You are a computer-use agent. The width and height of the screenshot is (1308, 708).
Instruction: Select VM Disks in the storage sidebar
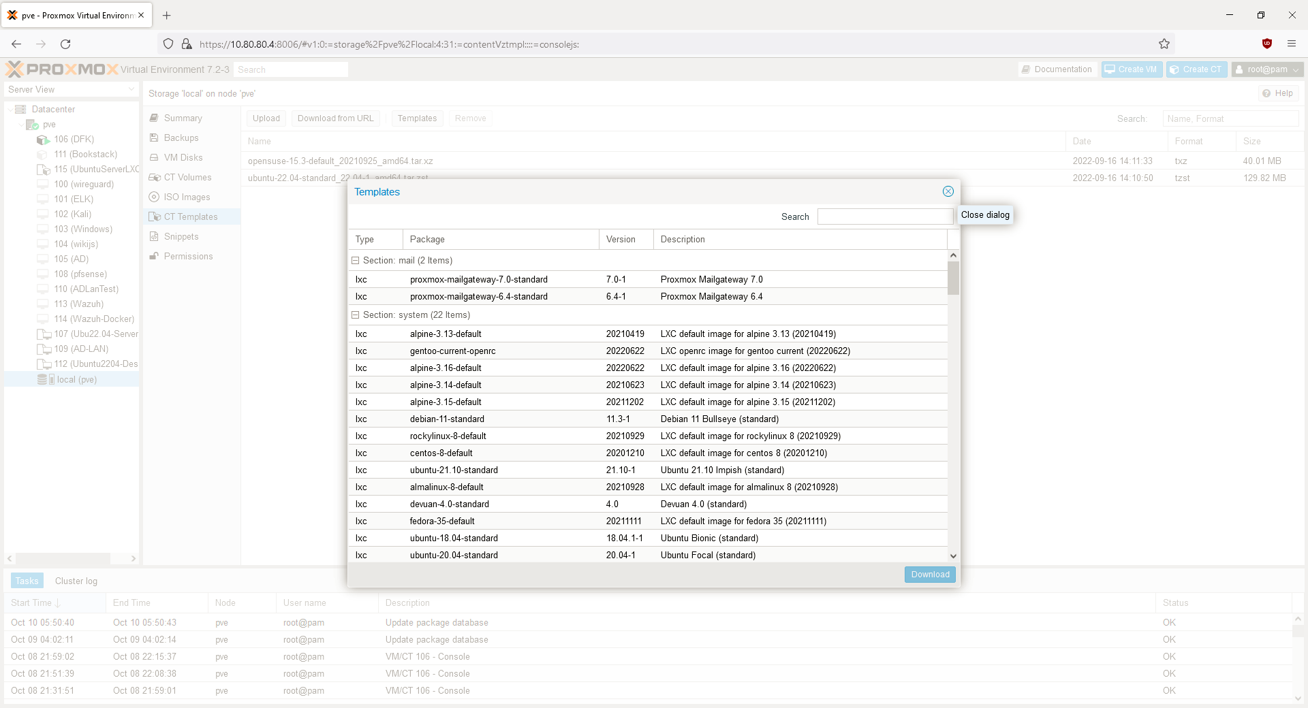click(x=183, y=157)
